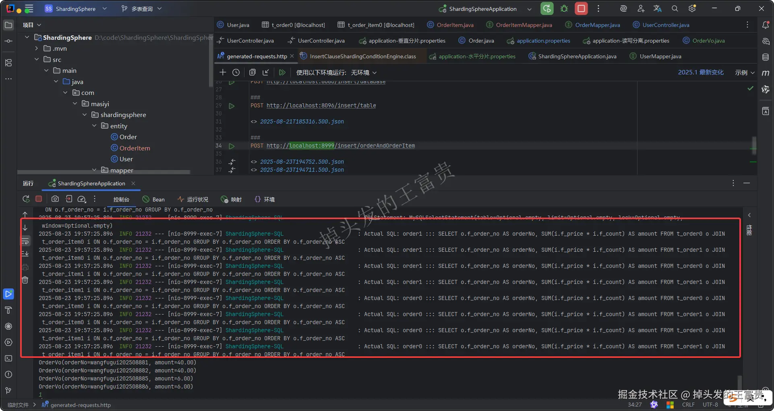Toggle scroll-to-end in the console

pos(25,254)
